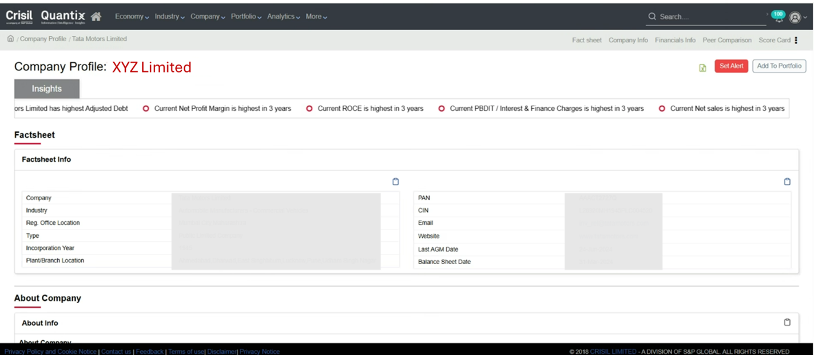Copy About Info using the clipboard icon
This screenshot has height=355, width=814.
787,322
